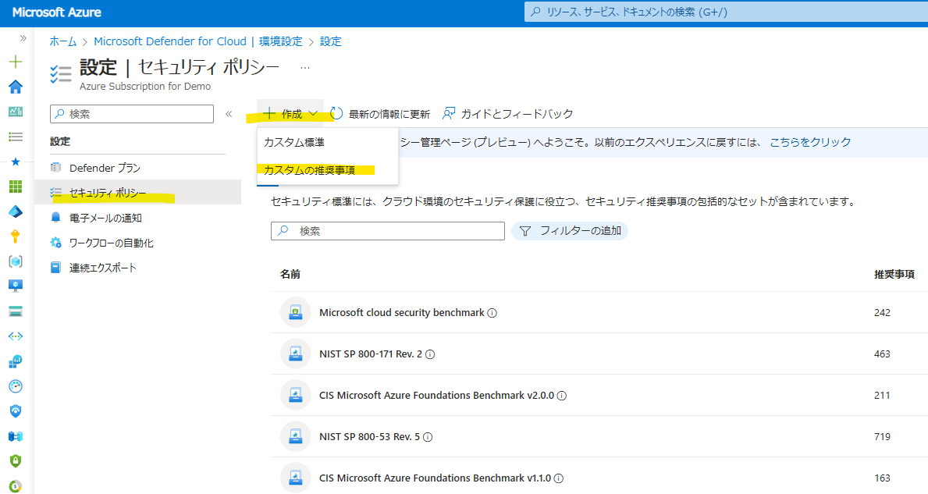Select セキュリティ ポリシー in settings menu
The width and height of the screenshot is (928, 494).
tap(137, 193)
